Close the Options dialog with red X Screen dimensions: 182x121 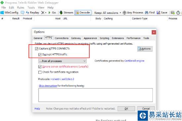coord(154,32)
